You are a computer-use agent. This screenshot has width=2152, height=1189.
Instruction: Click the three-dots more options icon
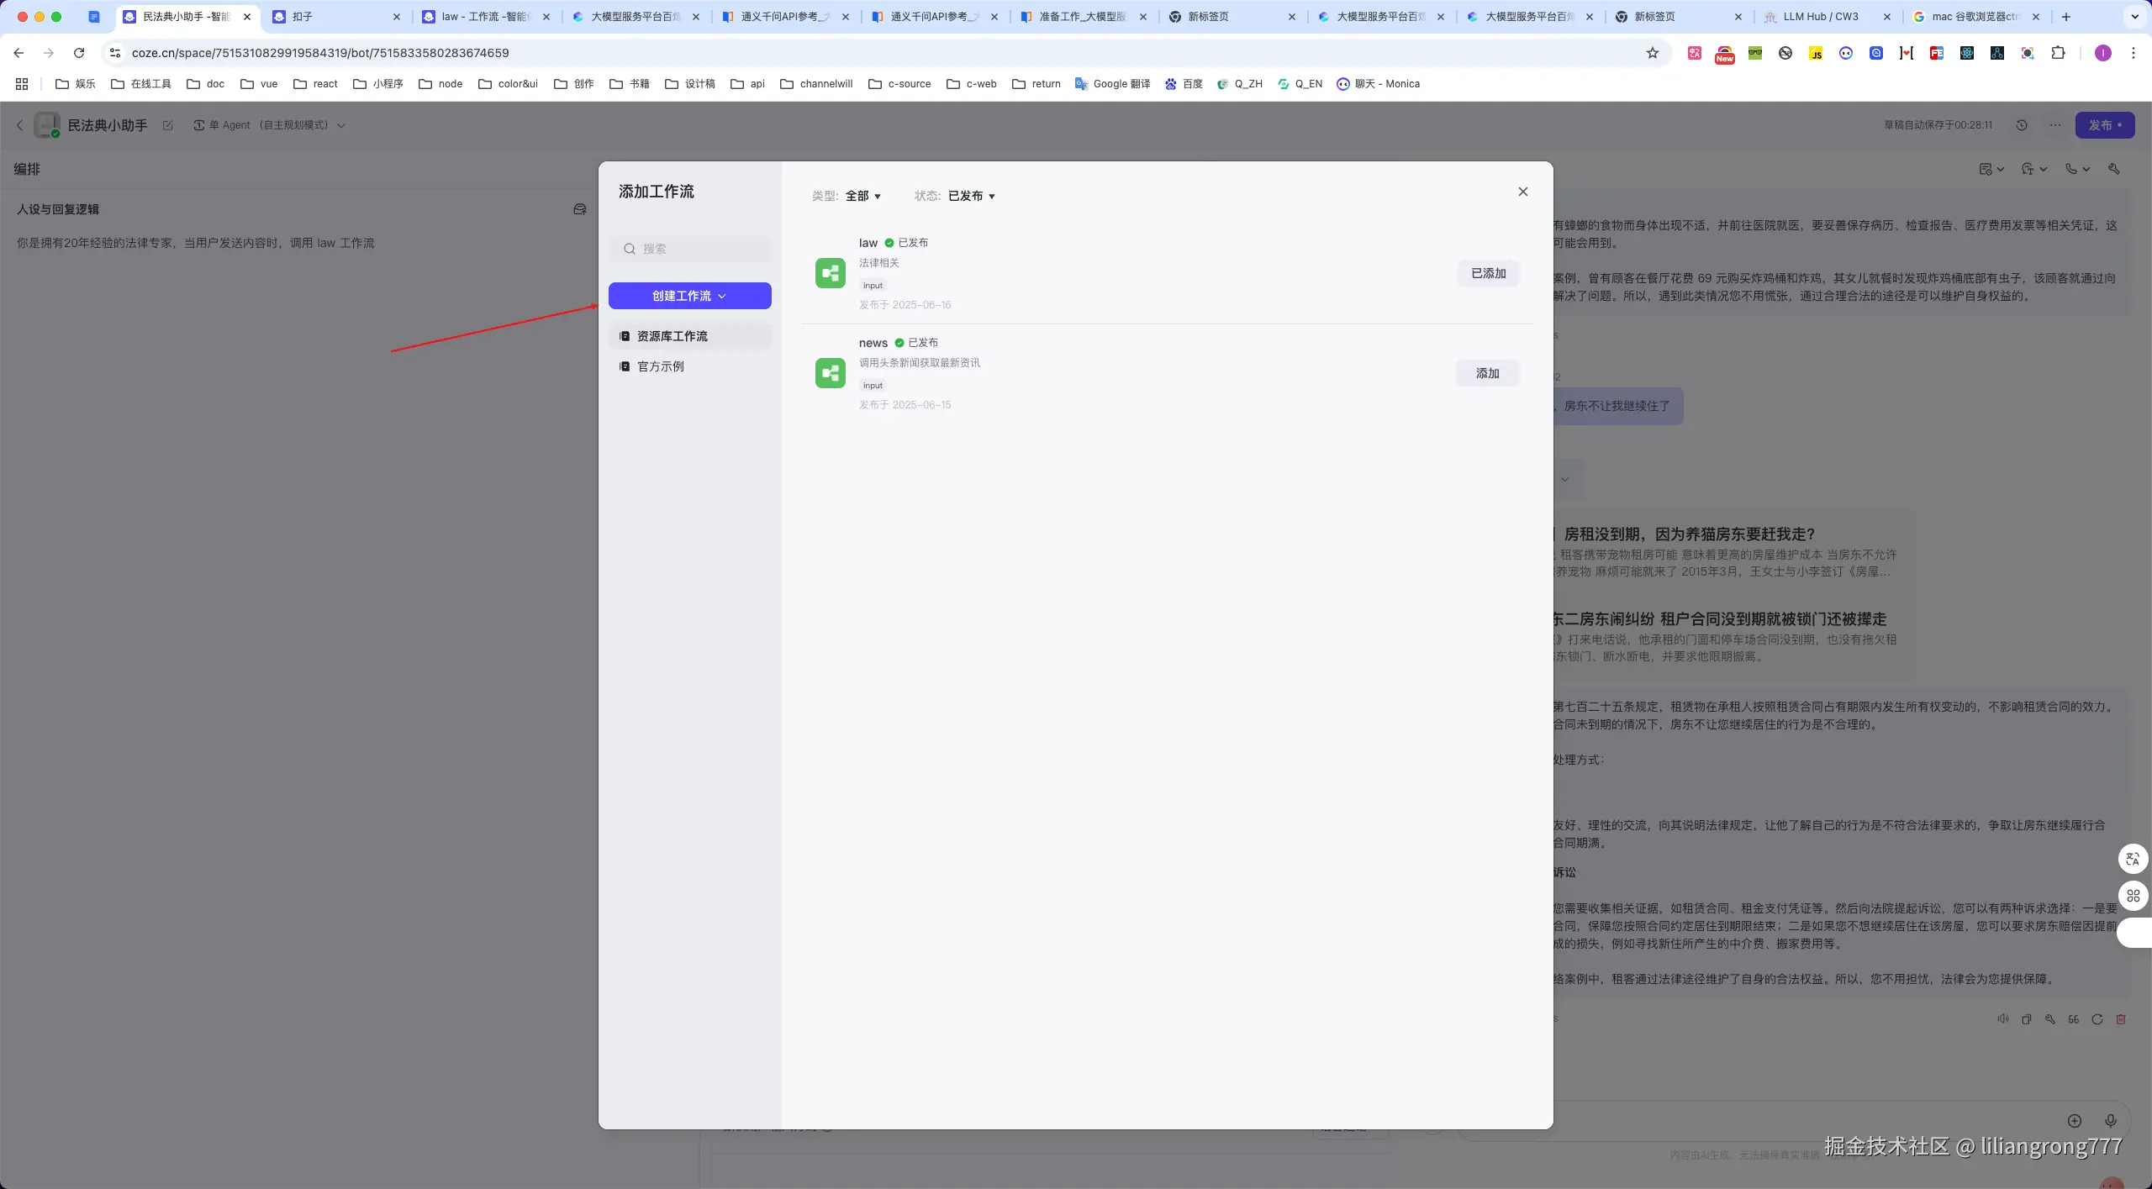click(x=2055, y=125)
